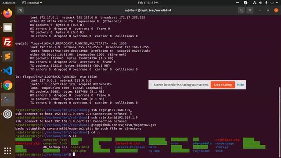This screenshot has height=158, width=281.
Task: Click the Hide link in notification
Action: tap(240, 85)
